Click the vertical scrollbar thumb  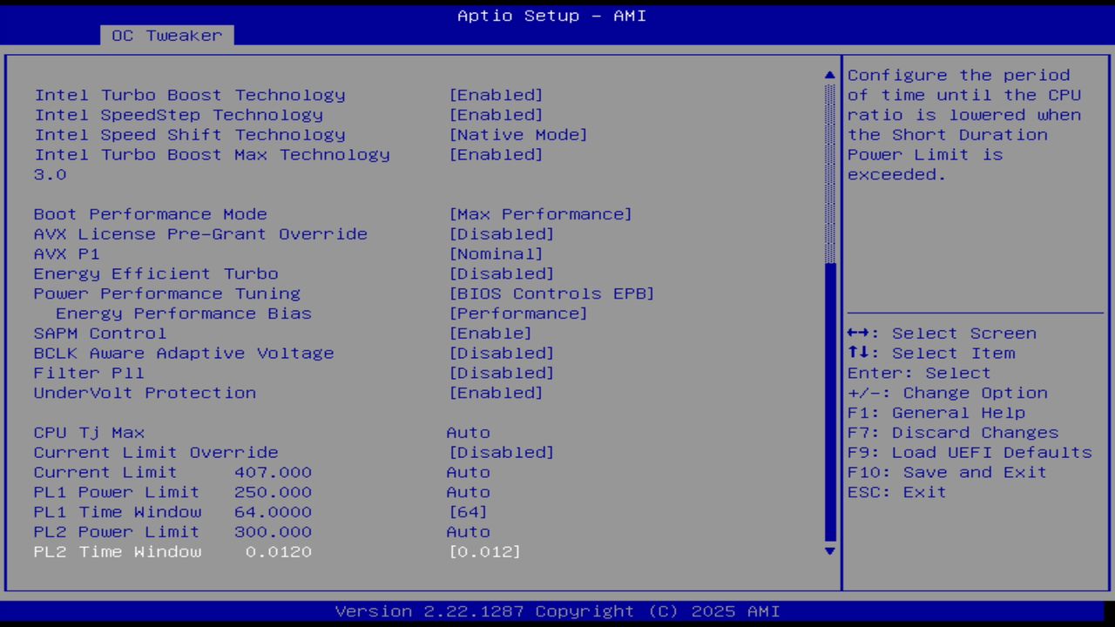(x=829, y=401)
